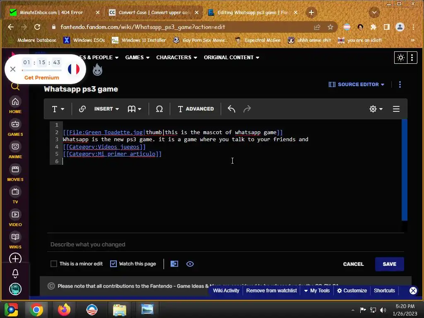Click Remove from watchlist
Viewport: 424px width, 318px height.
pyautogui.click(x=272, y=290)
